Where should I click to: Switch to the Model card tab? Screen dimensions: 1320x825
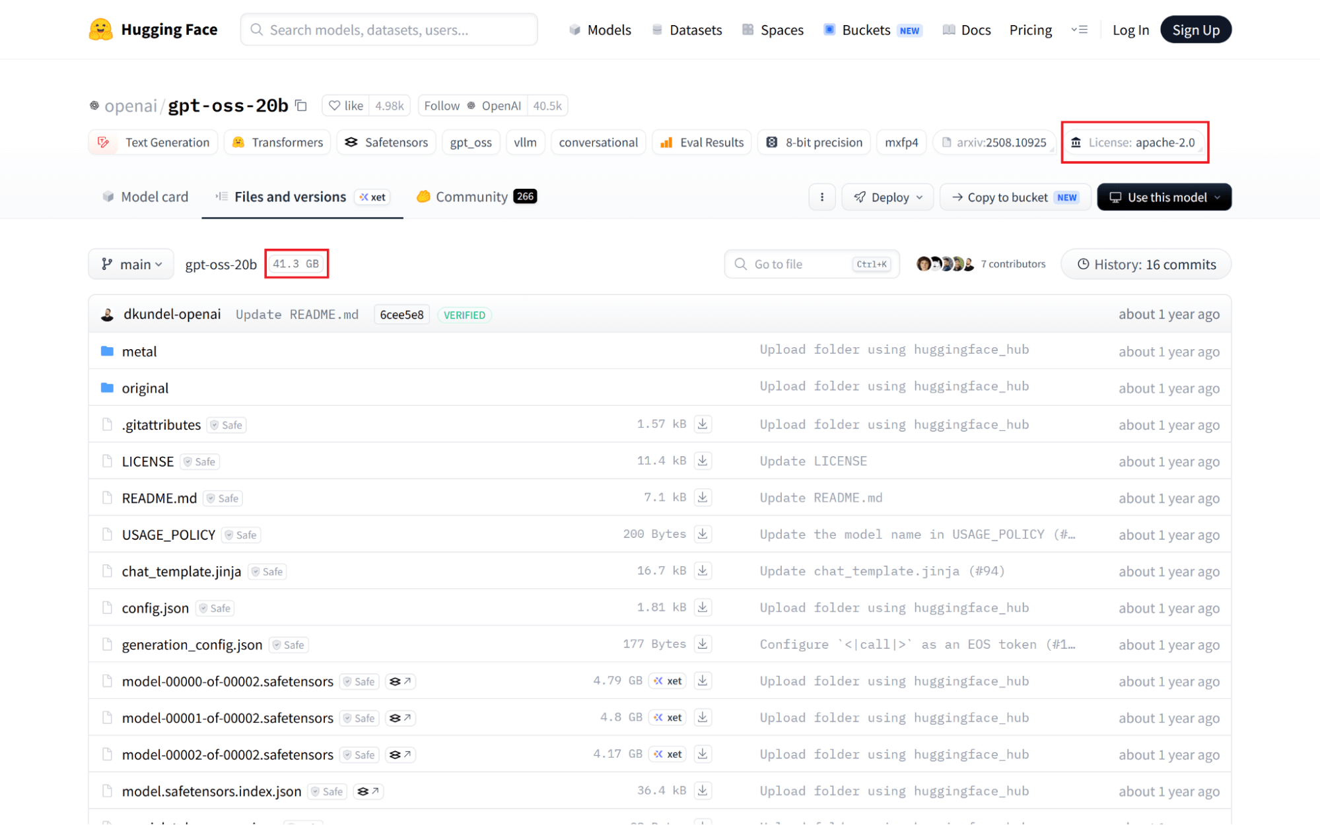tap(145, 197)
